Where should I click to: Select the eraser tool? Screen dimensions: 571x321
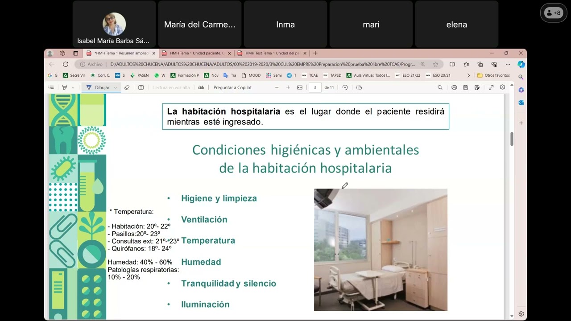click(127, 87)
